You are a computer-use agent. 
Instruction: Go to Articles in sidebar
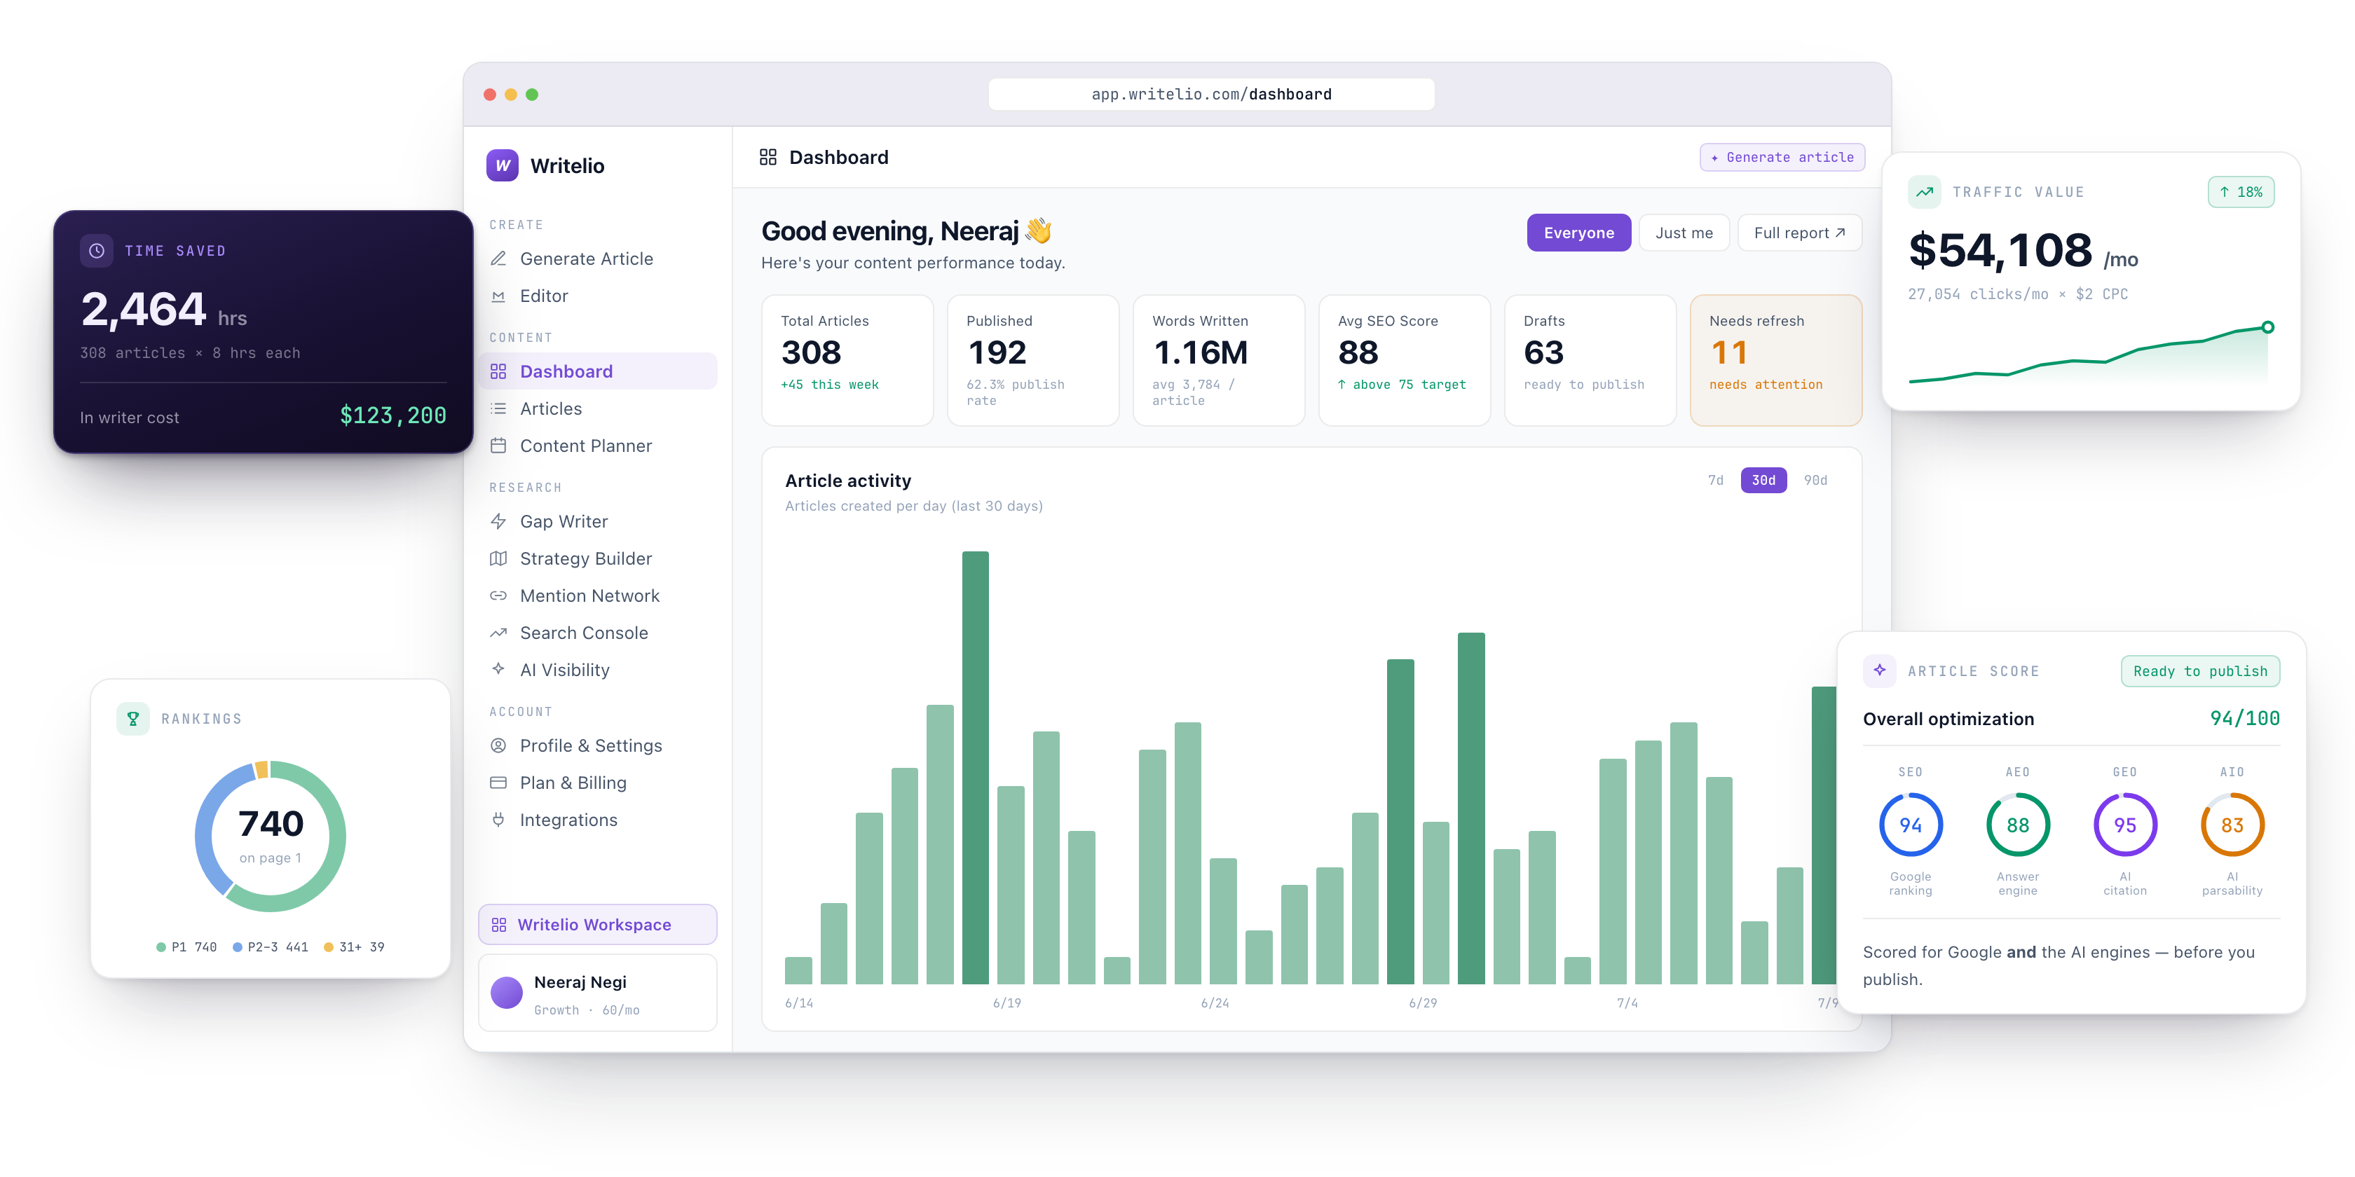598,408
